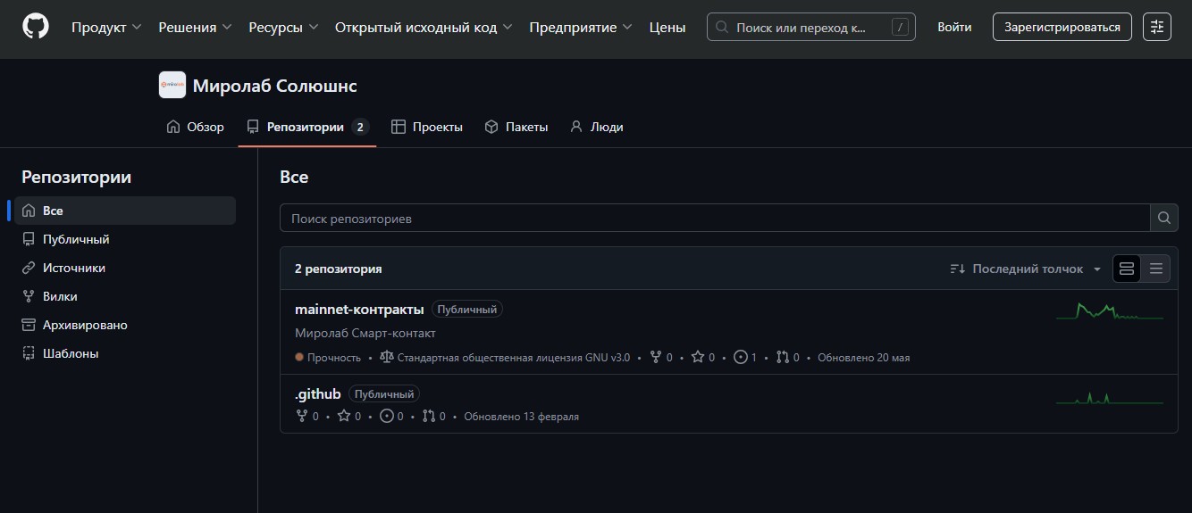Click the Зарегистрироваться button
Image resolution: width=1192 pixels, height=513 pixels.
(x=1062, y=27)
